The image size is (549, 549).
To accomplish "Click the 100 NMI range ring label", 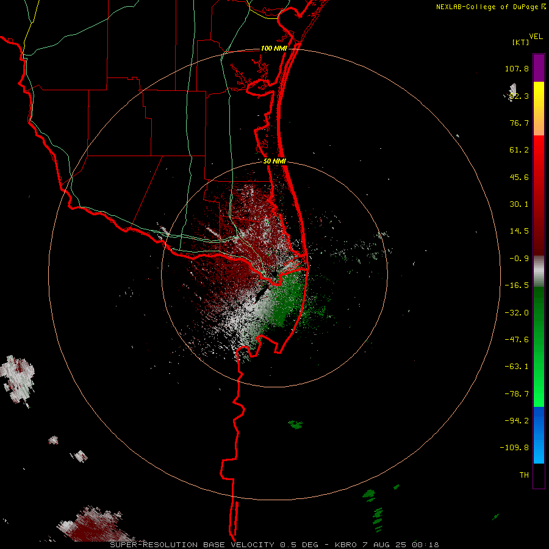I will tap(274, 48).
